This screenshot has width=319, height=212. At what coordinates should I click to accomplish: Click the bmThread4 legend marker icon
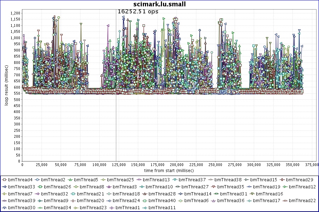point(5,179)
